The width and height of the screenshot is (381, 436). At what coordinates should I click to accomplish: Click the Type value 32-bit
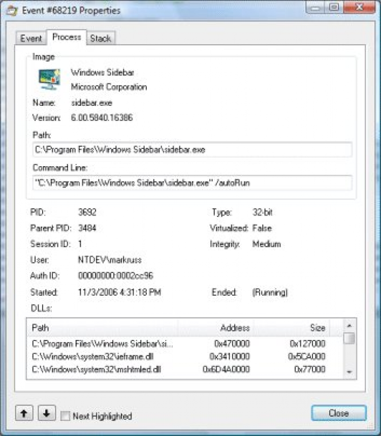(262, 212)
